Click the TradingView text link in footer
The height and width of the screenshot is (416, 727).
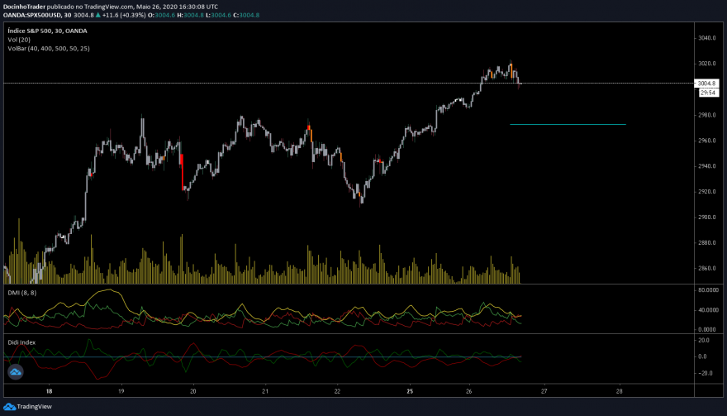tap(35, 407)
